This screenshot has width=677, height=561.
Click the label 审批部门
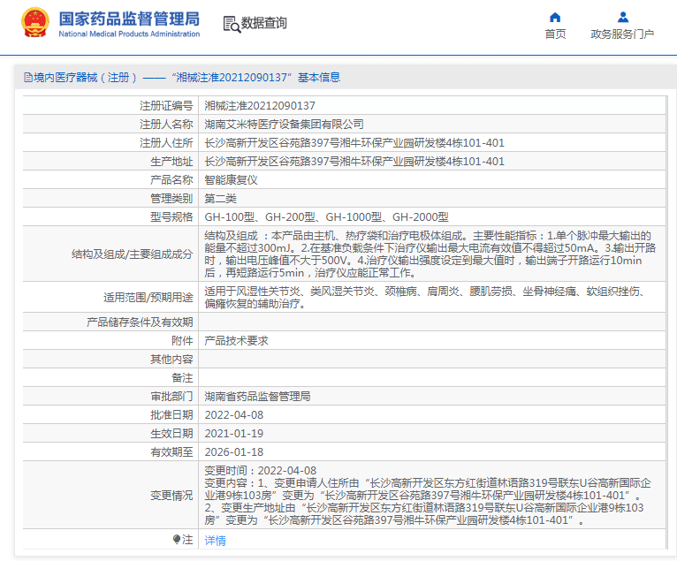tap(171, 397)
